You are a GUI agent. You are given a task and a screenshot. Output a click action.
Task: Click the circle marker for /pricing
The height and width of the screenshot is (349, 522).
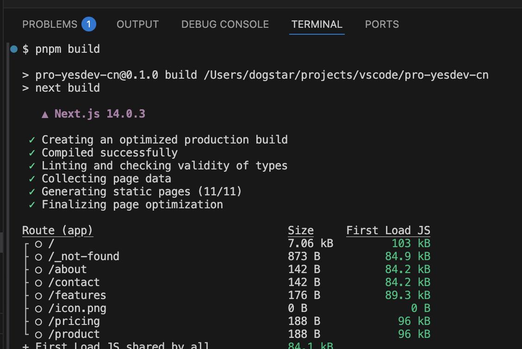[38, 322]
